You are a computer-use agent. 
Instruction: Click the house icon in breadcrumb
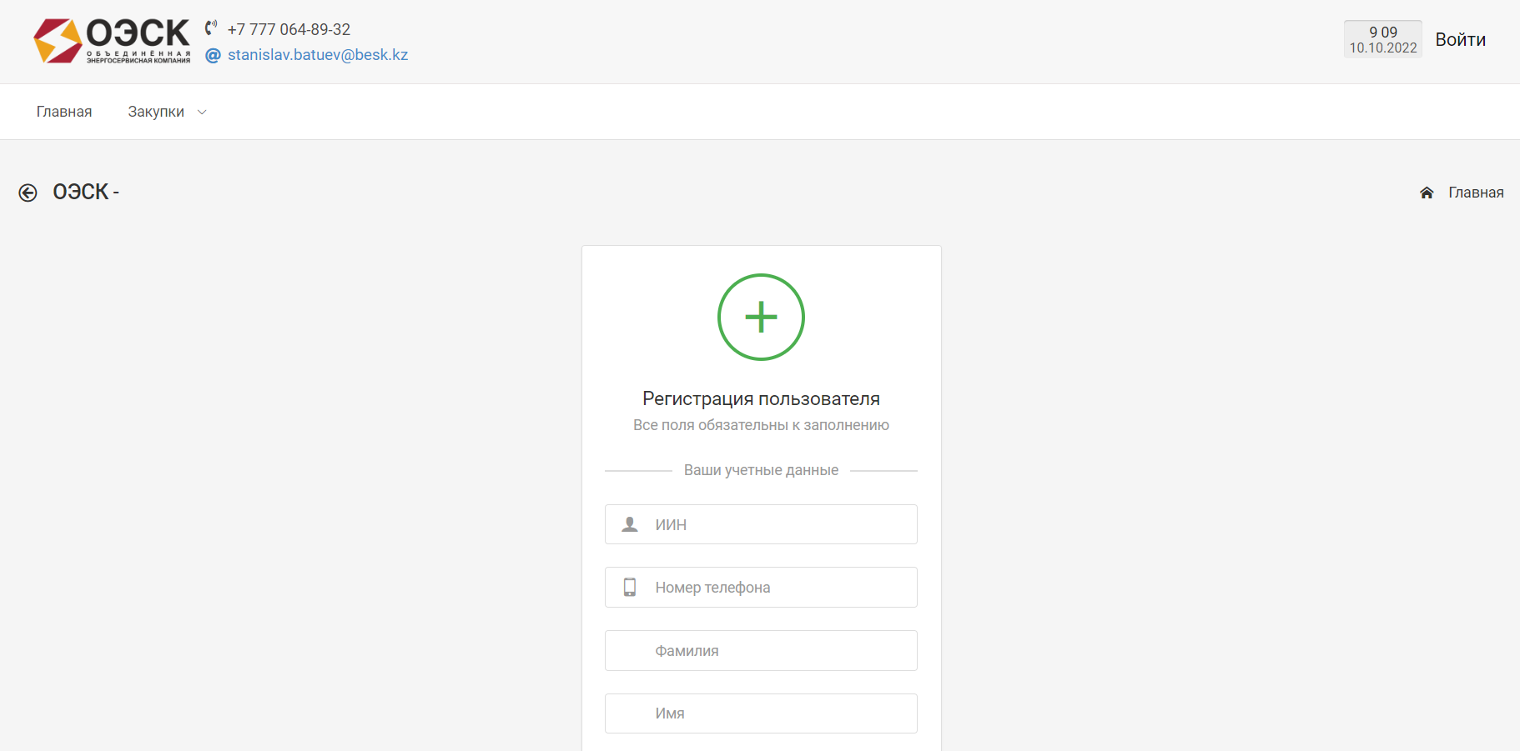click(x=1427, y=193)
